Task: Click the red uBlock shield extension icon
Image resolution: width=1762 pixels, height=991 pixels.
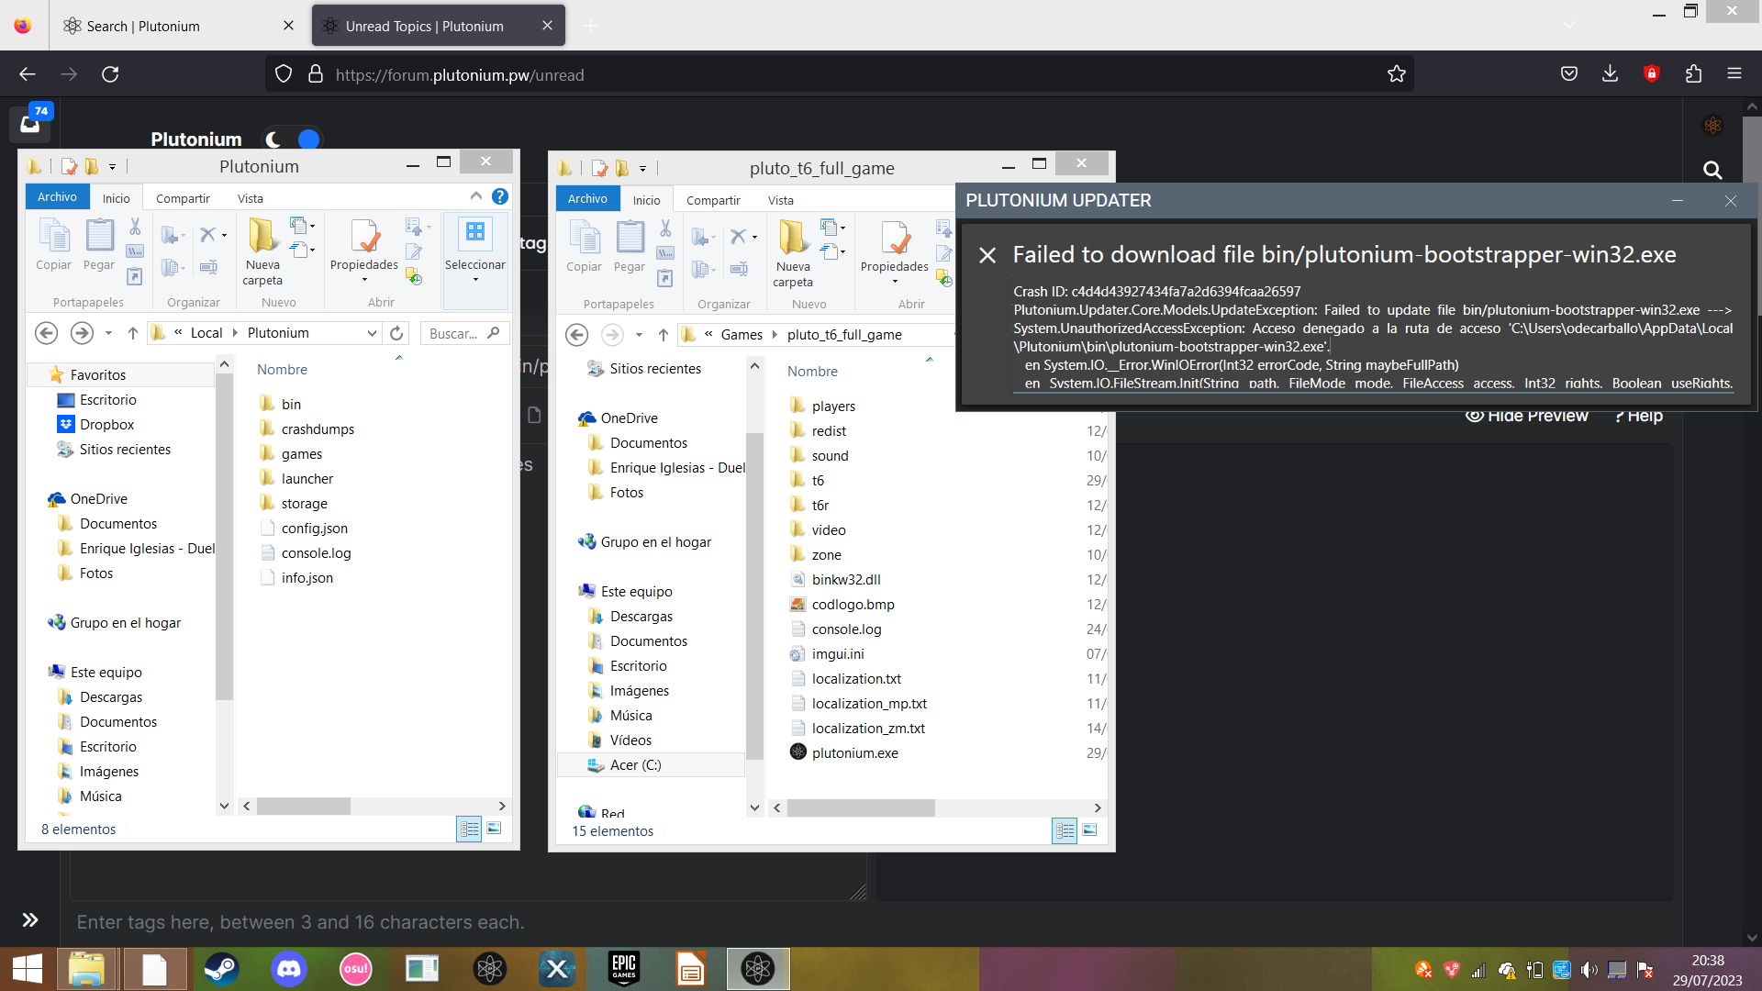Action: click(1652, 74)
